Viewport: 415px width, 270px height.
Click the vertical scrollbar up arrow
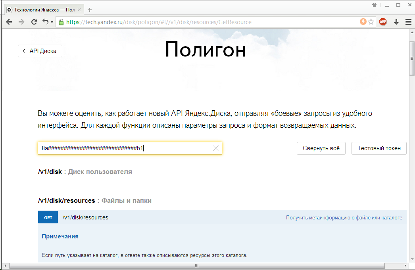point(412,32)
